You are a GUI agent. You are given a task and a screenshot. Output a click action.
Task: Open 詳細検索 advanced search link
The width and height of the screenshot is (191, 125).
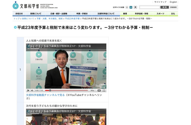pos(173,7)
